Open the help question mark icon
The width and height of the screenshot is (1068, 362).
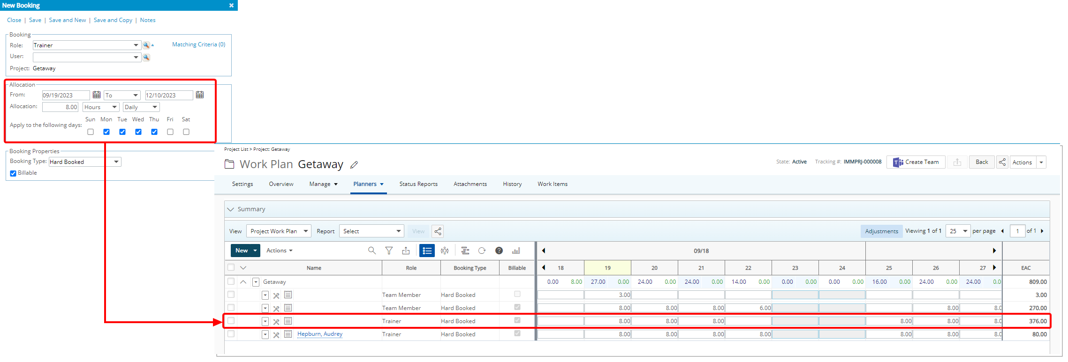point(499,251)
